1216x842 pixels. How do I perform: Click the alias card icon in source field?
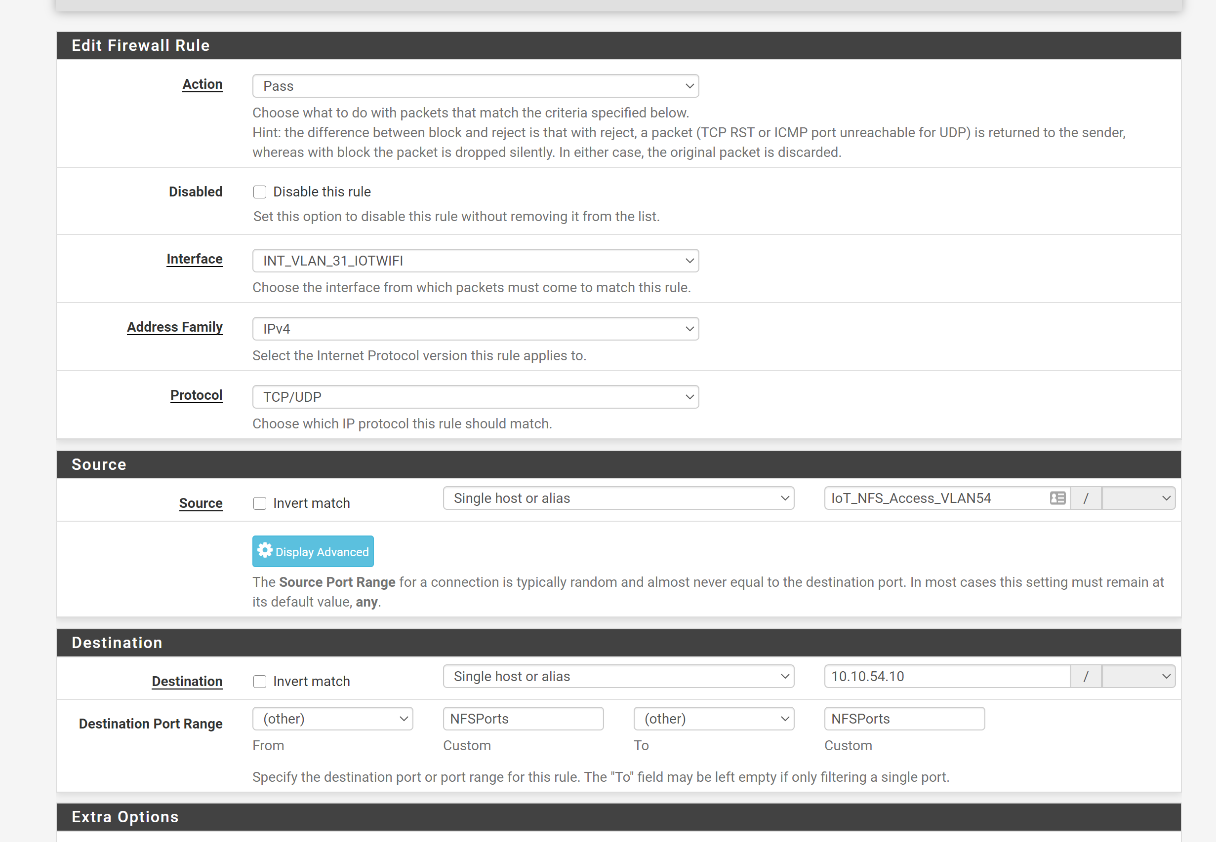pyautogui.click(x=1057, y=498)
